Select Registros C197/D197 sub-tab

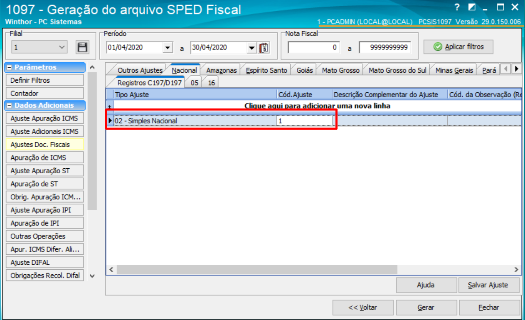149,82
